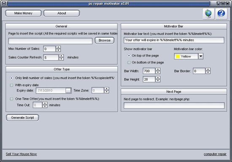
Task: Open the system menu icon in title bar
Action: click(x=4, y=3)
